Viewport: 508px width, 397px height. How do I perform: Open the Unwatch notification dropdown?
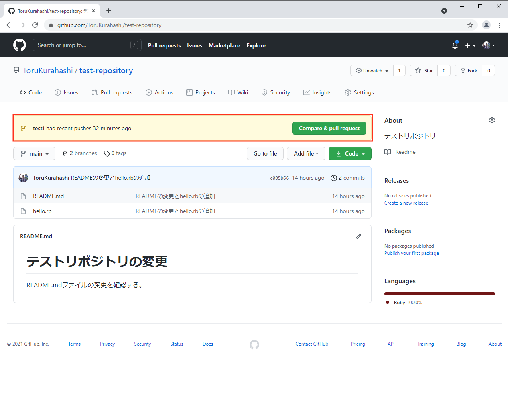pos(372,70)
